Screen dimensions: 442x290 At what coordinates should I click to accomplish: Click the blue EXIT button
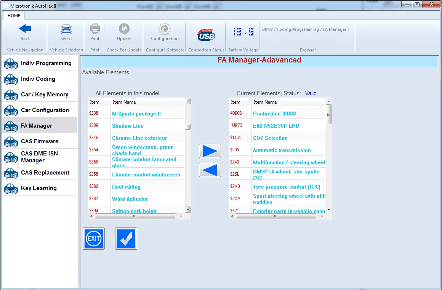tap(94, 239)
